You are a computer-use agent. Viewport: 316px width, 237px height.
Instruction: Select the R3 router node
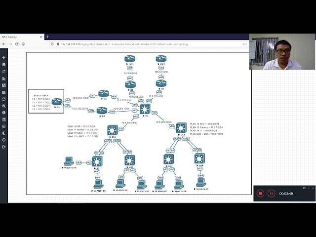pos(104,93)
